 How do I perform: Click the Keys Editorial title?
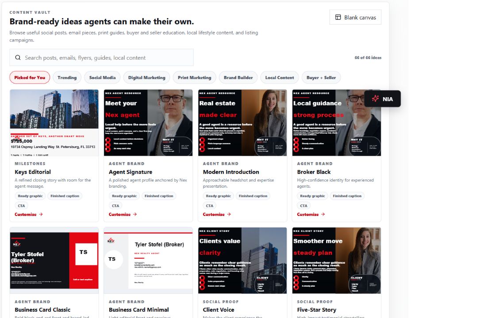pyautogui.click(x=33, y=172)
